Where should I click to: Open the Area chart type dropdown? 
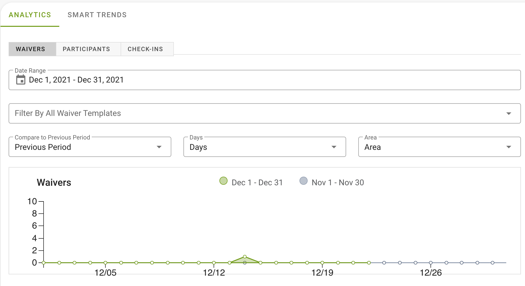440,147
